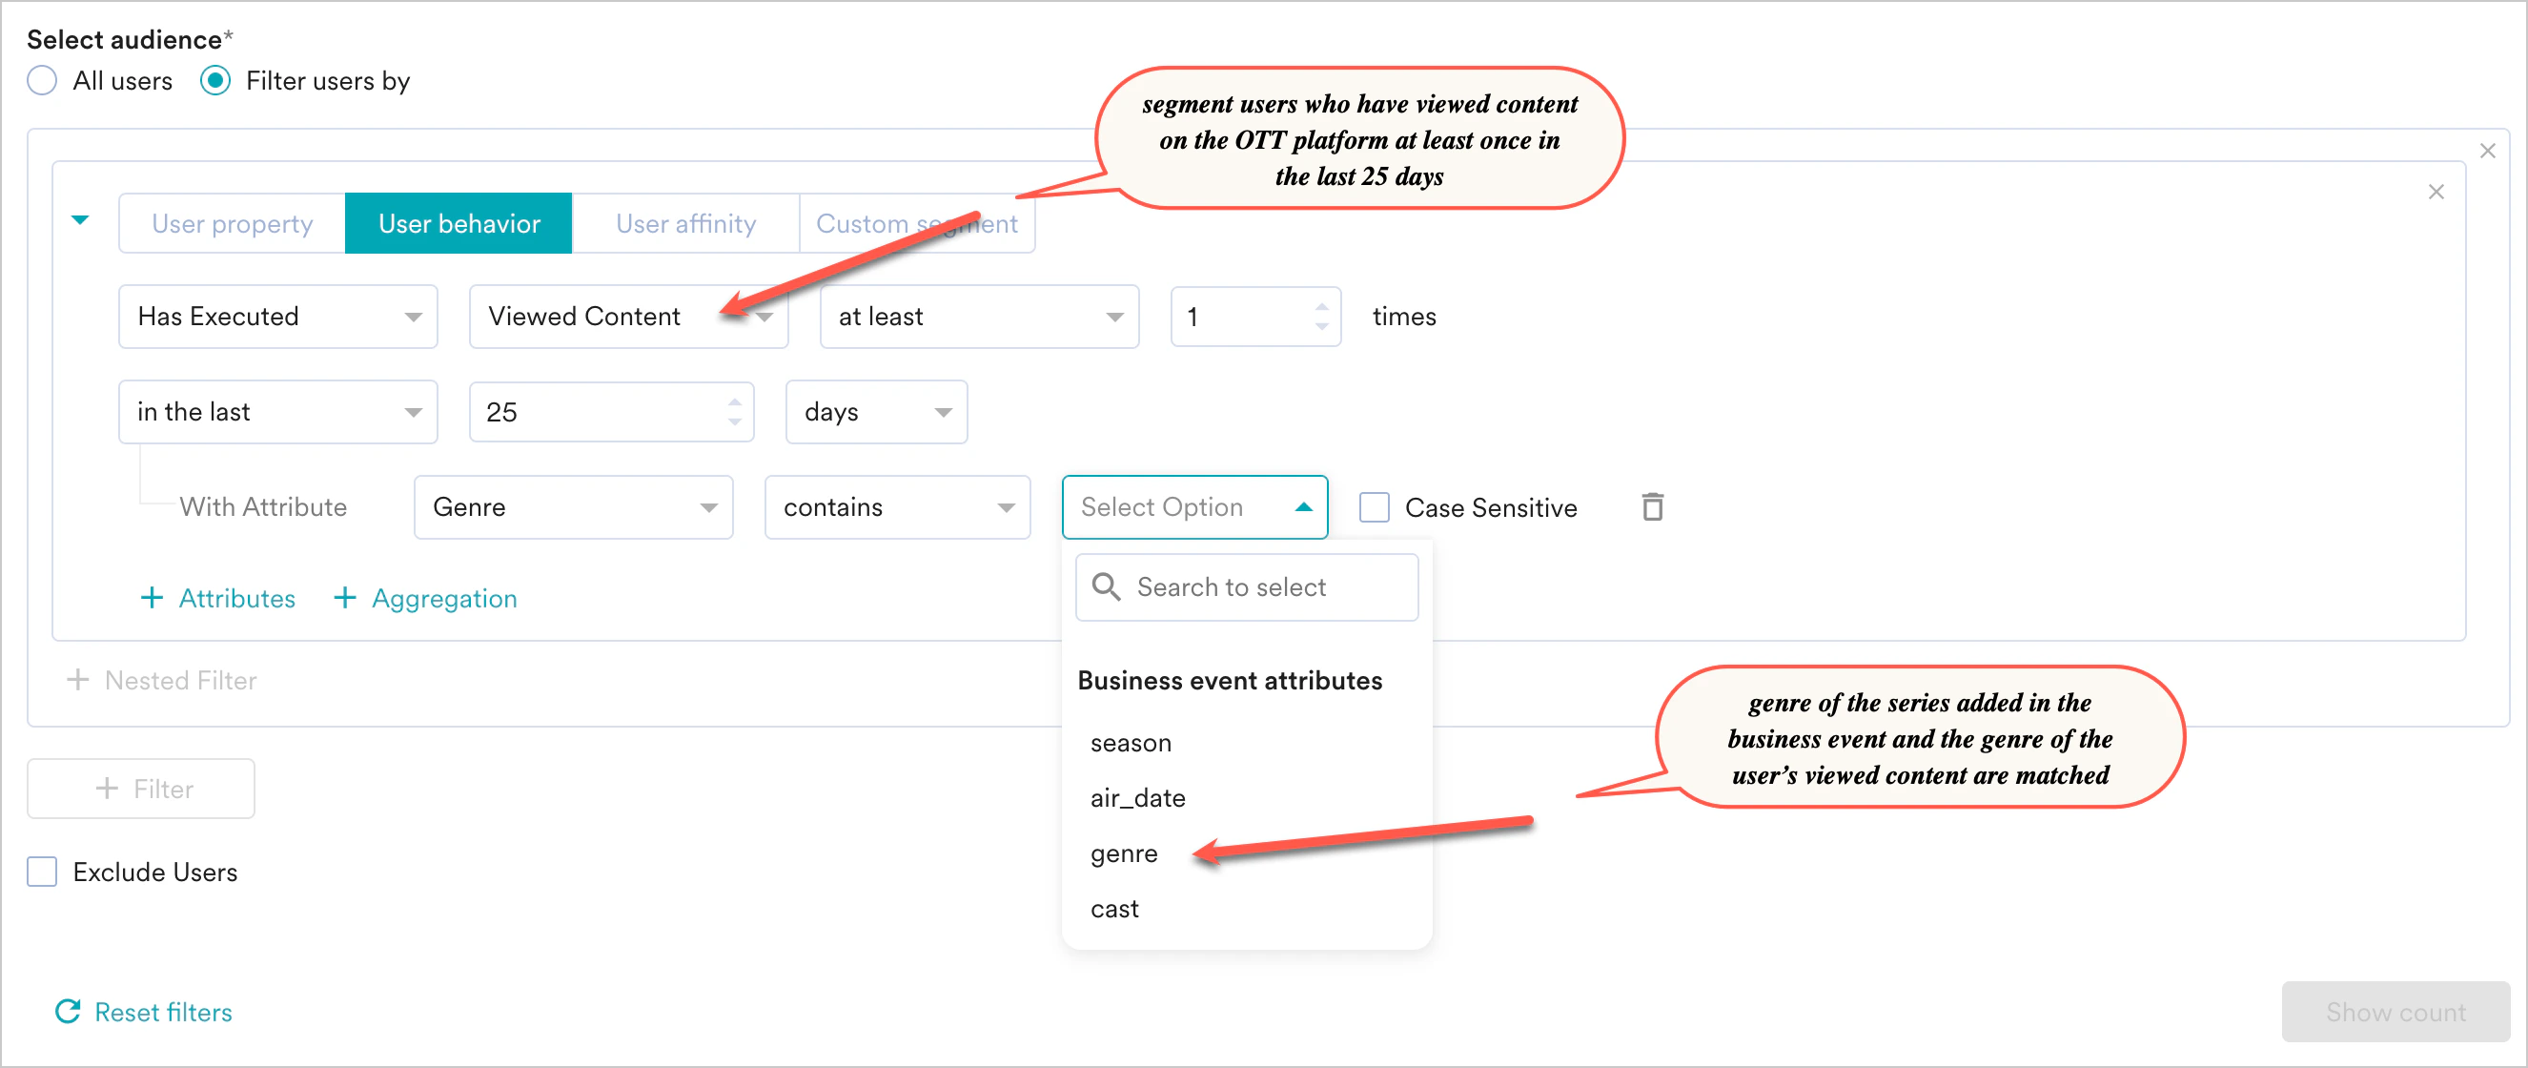Screen dimensions: 2528x1068
Task: Close the inner filter block
Action: [2436, 192]
